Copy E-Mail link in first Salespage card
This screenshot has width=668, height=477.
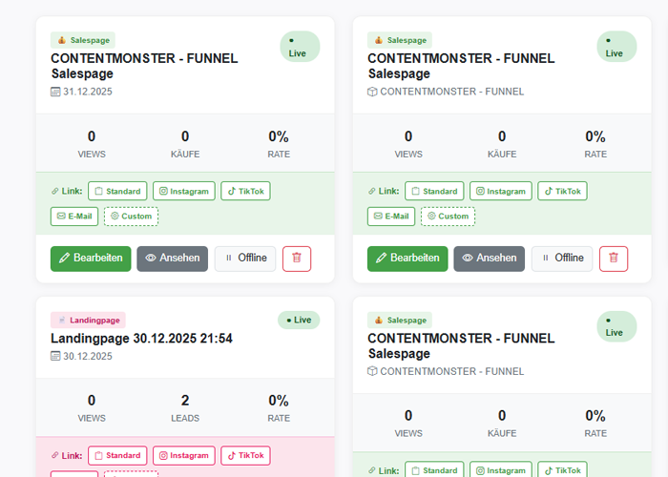(74, 217)
